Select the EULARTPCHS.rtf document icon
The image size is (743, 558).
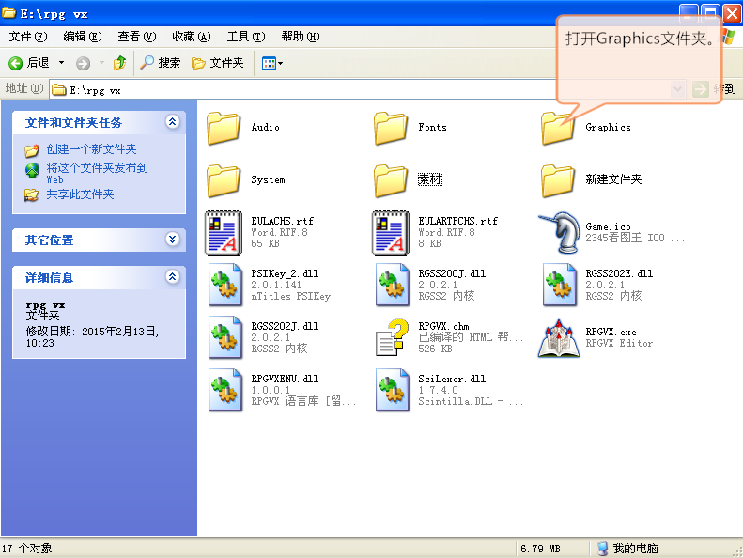[x=391, y=233]
